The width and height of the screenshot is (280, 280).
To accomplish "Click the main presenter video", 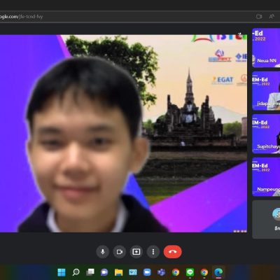I will [123, 134].
